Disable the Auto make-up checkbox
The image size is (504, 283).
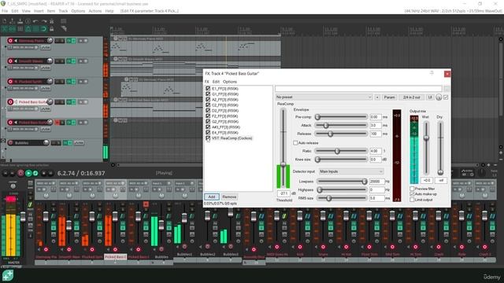[x=412, y=194]
